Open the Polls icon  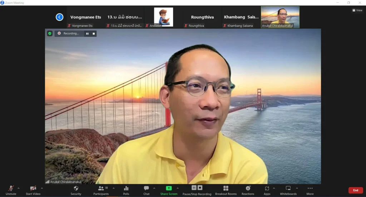(x=126, y=190)
